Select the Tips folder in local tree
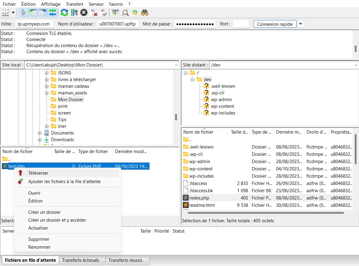The image size is (359, 266). click(x=62, y=120)
